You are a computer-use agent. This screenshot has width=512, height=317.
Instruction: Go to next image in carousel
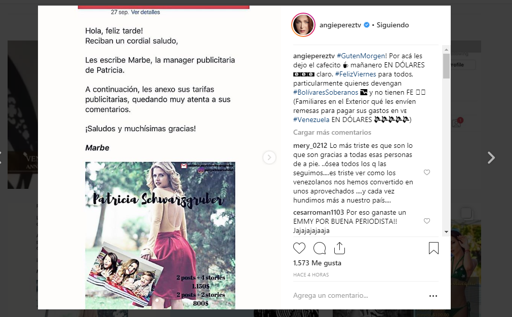pos(269,157)
